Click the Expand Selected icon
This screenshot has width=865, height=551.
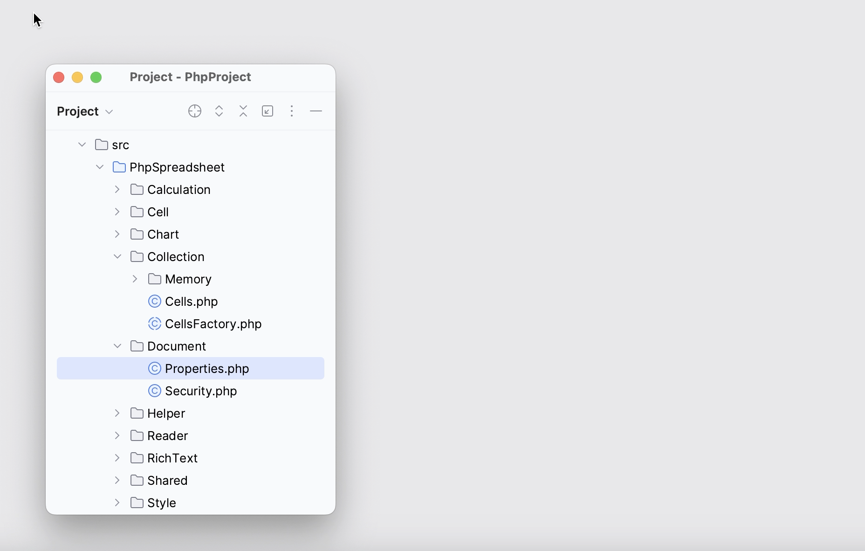(x=219, y=111)
